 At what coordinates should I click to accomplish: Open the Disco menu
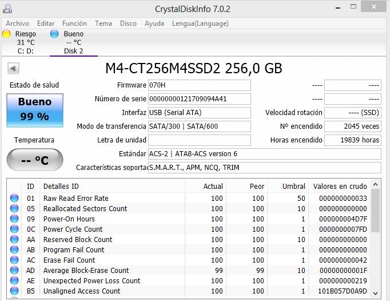click(x=128, y=23)
